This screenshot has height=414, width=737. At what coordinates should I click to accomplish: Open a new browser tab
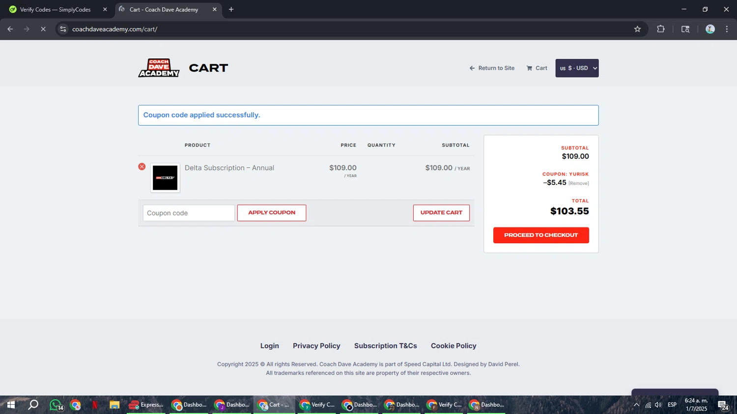[x=231, y=9]
